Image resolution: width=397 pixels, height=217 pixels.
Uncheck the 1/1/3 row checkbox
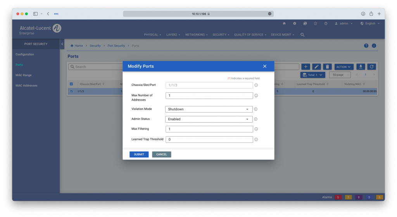[71, 92]
